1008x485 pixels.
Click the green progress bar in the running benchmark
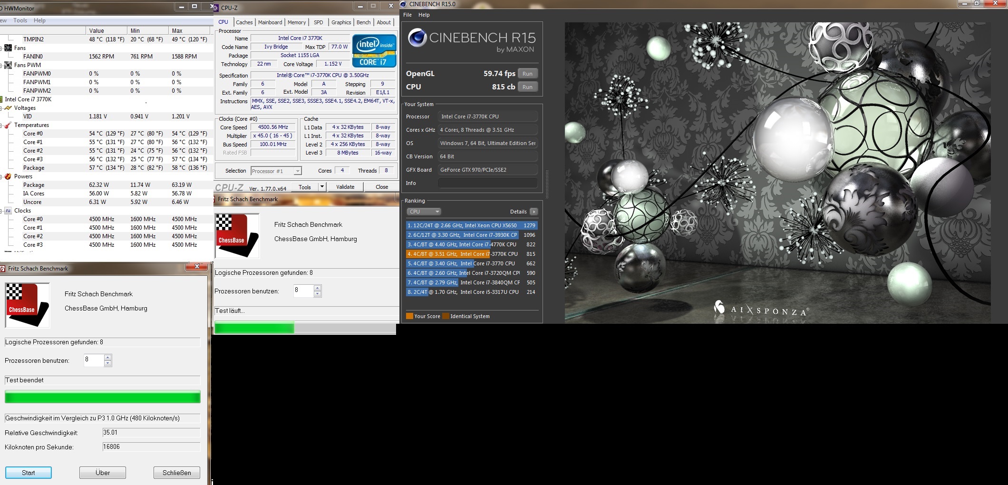pyautogui.click(x=305, y=328)
